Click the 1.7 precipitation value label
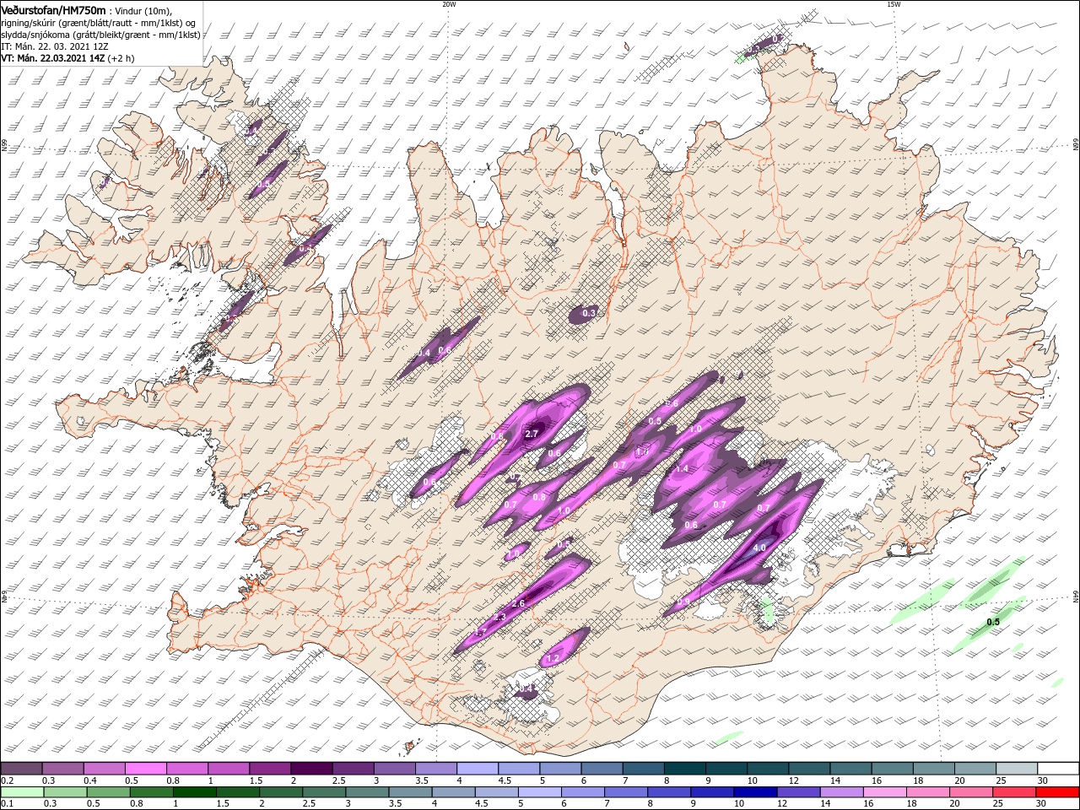The width and height of the screenshot is (1080, 810). click(481, 631)
